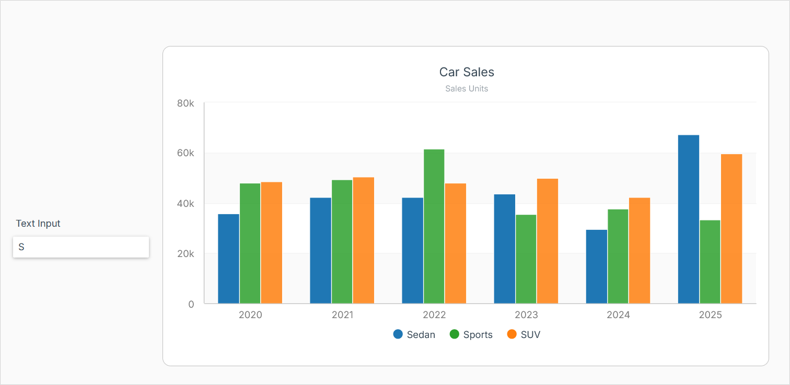Click the green Sports legend dot
The image size is (790, 385).
point(455,334)
